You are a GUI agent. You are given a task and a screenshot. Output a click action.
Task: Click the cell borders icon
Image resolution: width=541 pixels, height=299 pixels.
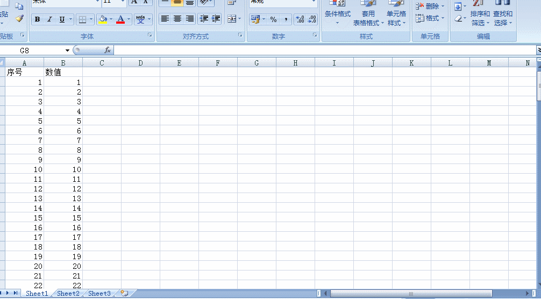[x=82, y=19]
